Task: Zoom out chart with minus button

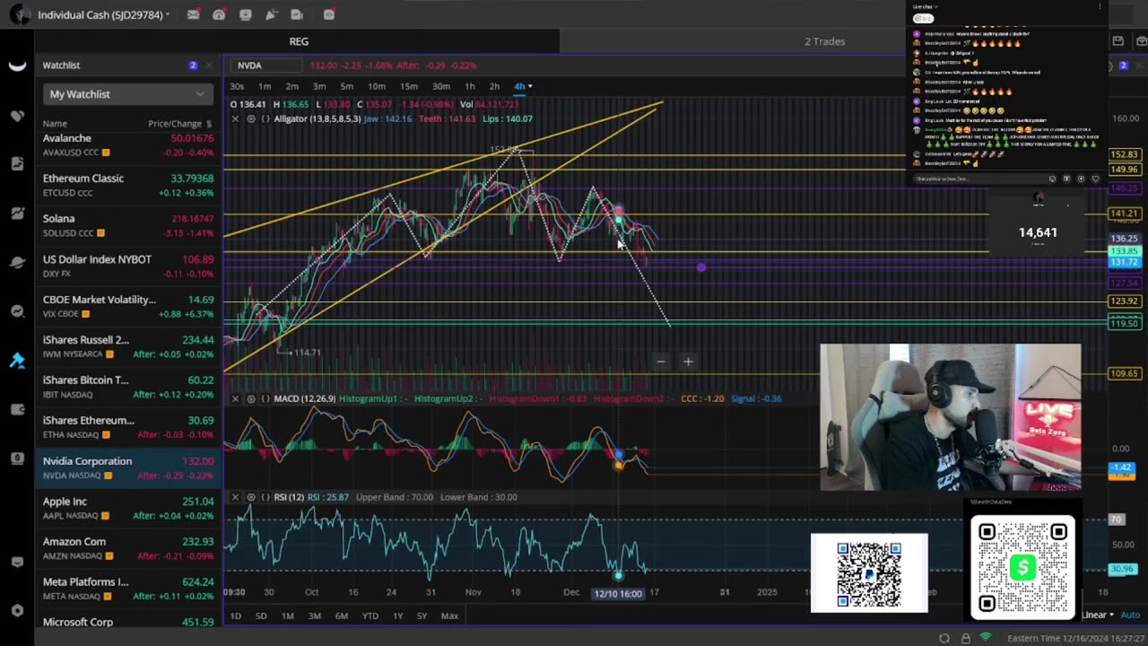Action: point(661,362)
